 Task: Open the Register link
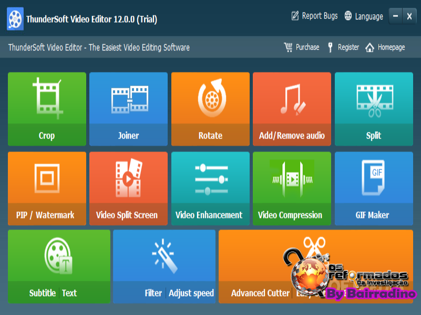(x=348, y=47)
